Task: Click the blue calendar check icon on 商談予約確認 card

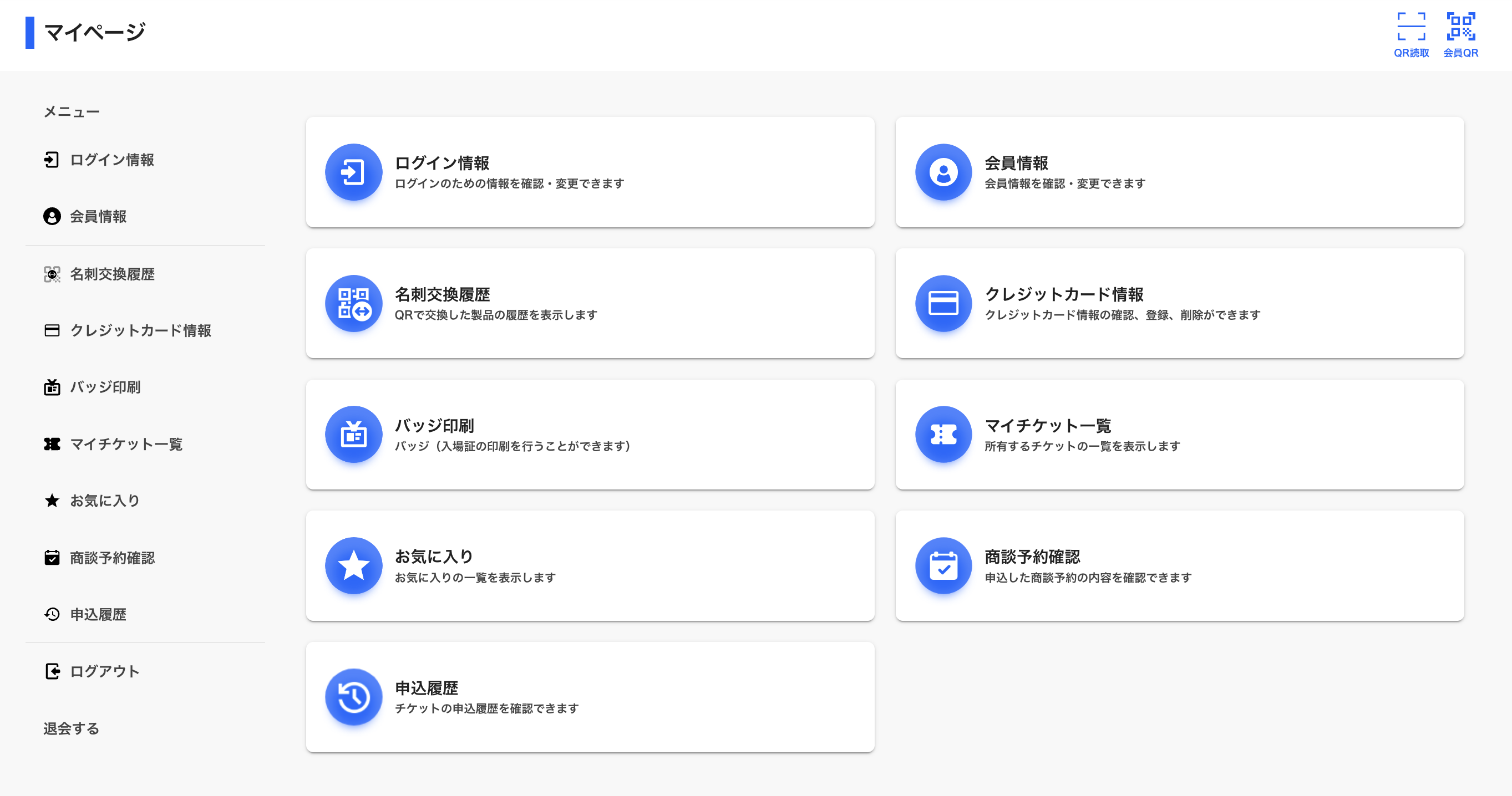Action: (x=943, y=565)
